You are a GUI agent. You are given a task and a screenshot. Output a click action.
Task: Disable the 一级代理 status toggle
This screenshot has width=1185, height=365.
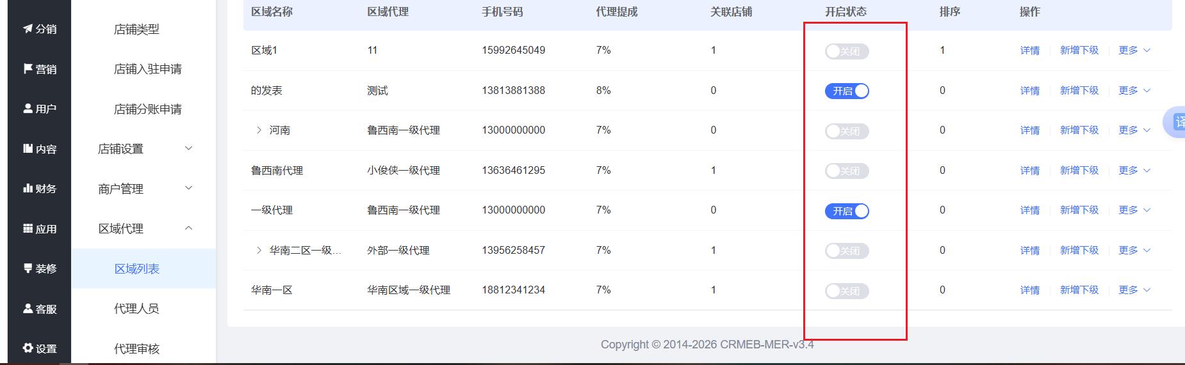(846, 211)
